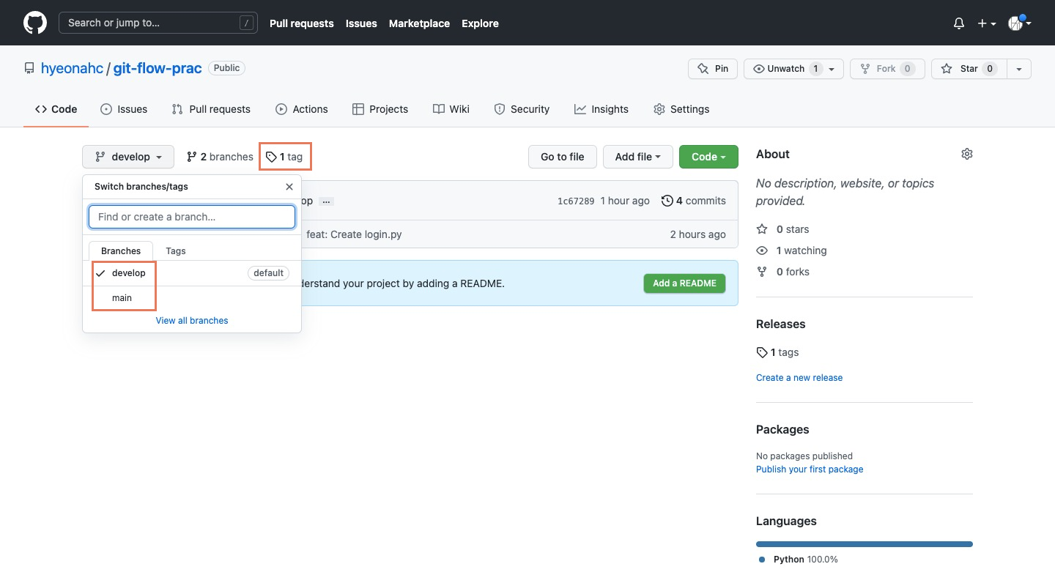Image resolution: width=1055 pixels, height=583 pixels.
Task: View the 4 commits history
Action: pyautogui.click(x=694, y=201)
